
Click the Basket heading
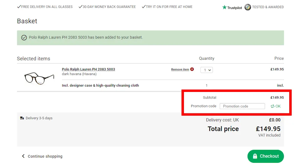click(x=27, y=21)
